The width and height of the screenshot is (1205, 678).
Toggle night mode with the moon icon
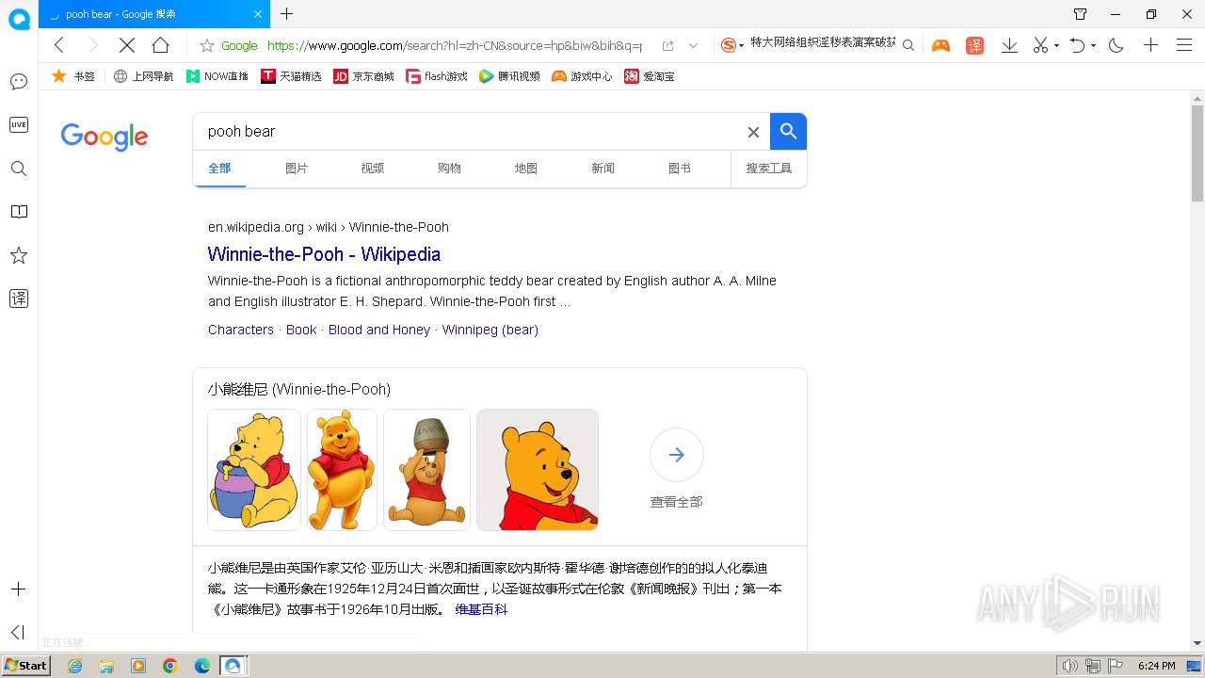[1117, 45]
